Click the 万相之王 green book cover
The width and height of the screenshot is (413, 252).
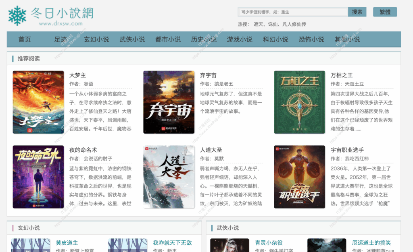pos(299,102)
